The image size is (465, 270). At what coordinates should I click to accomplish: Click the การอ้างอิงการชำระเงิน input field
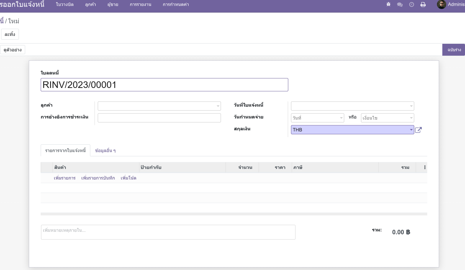159,118
